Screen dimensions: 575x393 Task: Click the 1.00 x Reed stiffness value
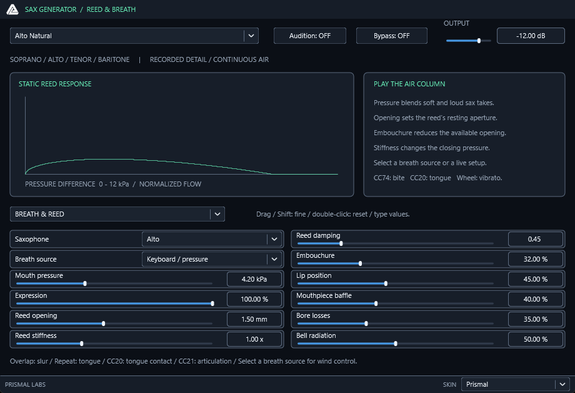point(254,339)
